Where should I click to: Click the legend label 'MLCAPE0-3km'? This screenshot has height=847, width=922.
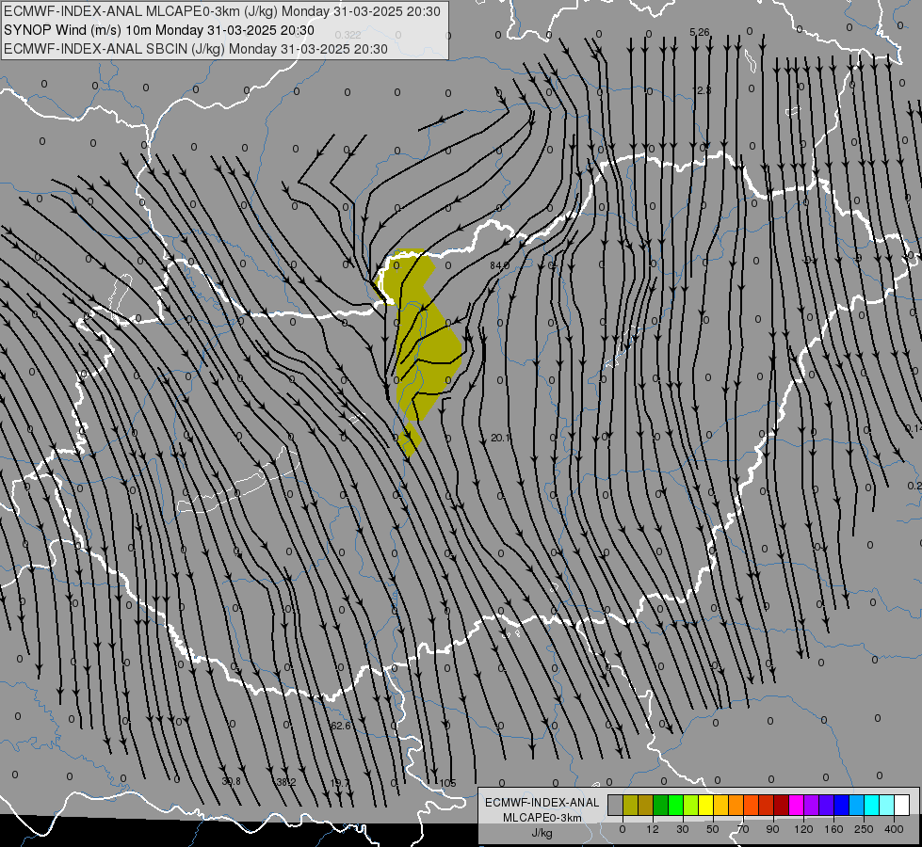pos(542,818)
